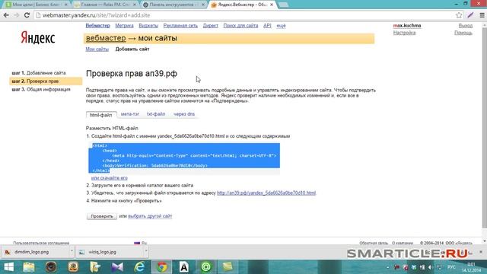Select 'шаг 3. Общая информация' step

pyautogui.click(x=41, y=90)
